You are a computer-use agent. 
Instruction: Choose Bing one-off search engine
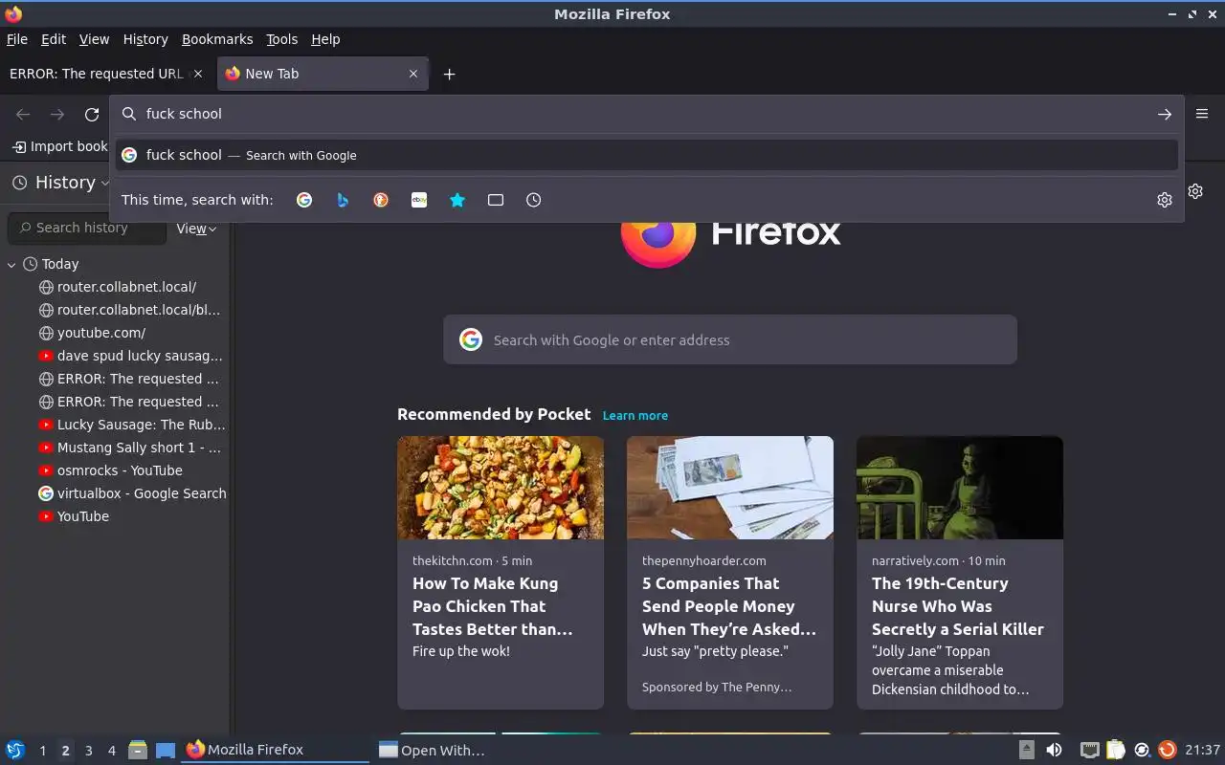coord(343,200)
